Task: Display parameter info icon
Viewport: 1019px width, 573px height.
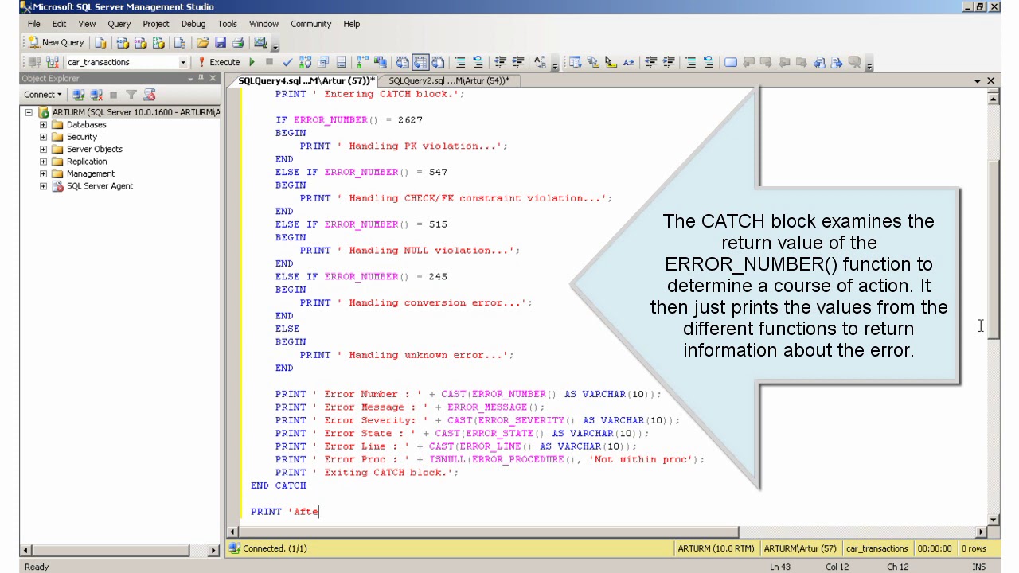Action: [x=593, y=62]
